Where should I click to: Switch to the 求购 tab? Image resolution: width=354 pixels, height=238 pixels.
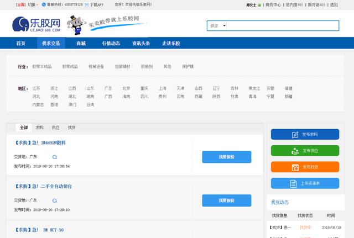tap(40, 127)
